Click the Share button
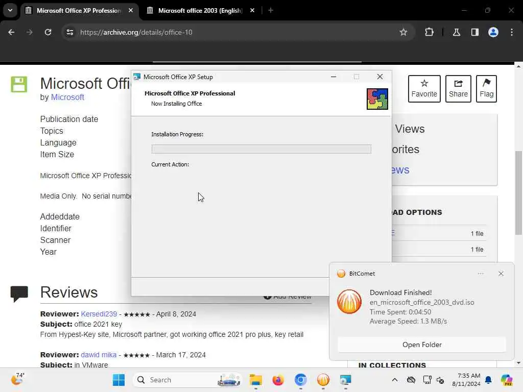The image size is (523, 392). (x=458, y=89)
